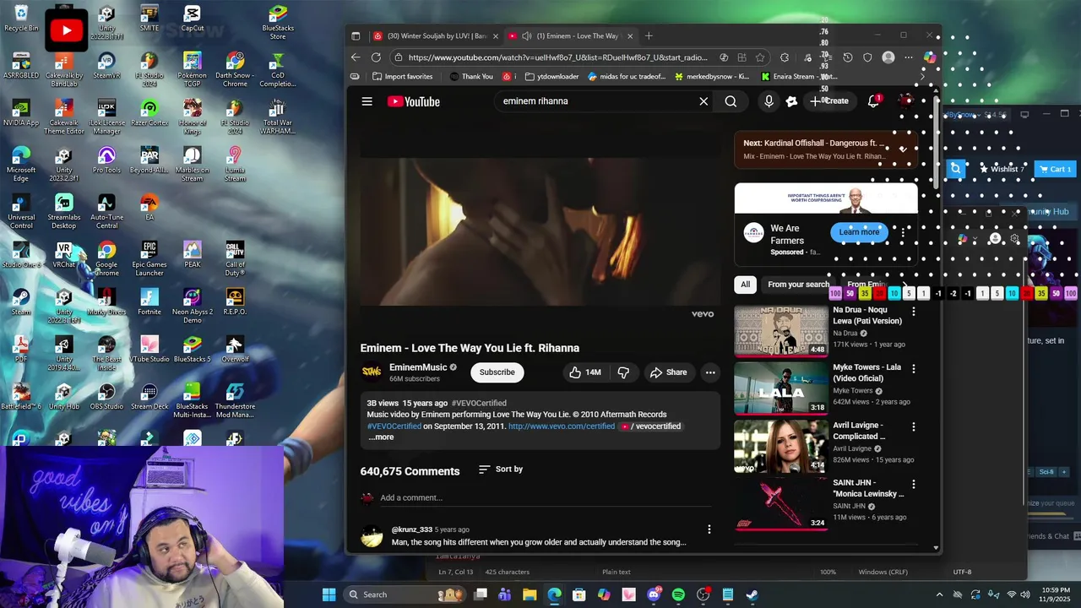Go back with browser back arrow
1081x608 pixels.
[356, 57]
